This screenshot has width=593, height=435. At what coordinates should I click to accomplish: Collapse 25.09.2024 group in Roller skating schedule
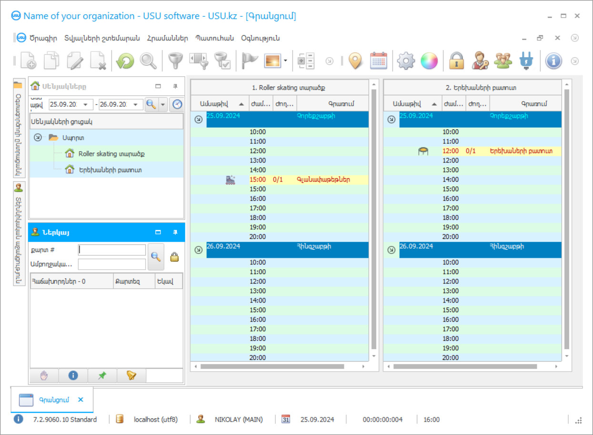pyautogui.click(x=199, y=120)
